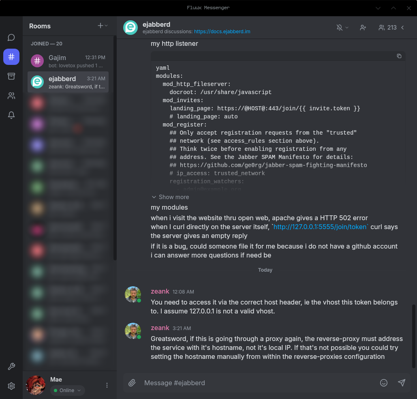Viewport: 417px width, 399px height.
Task: Open the Online status dropdown
Action: point(67,390)
